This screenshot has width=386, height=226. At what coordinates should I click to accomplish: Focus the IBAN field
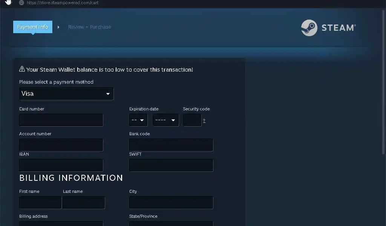click(61, 165)
